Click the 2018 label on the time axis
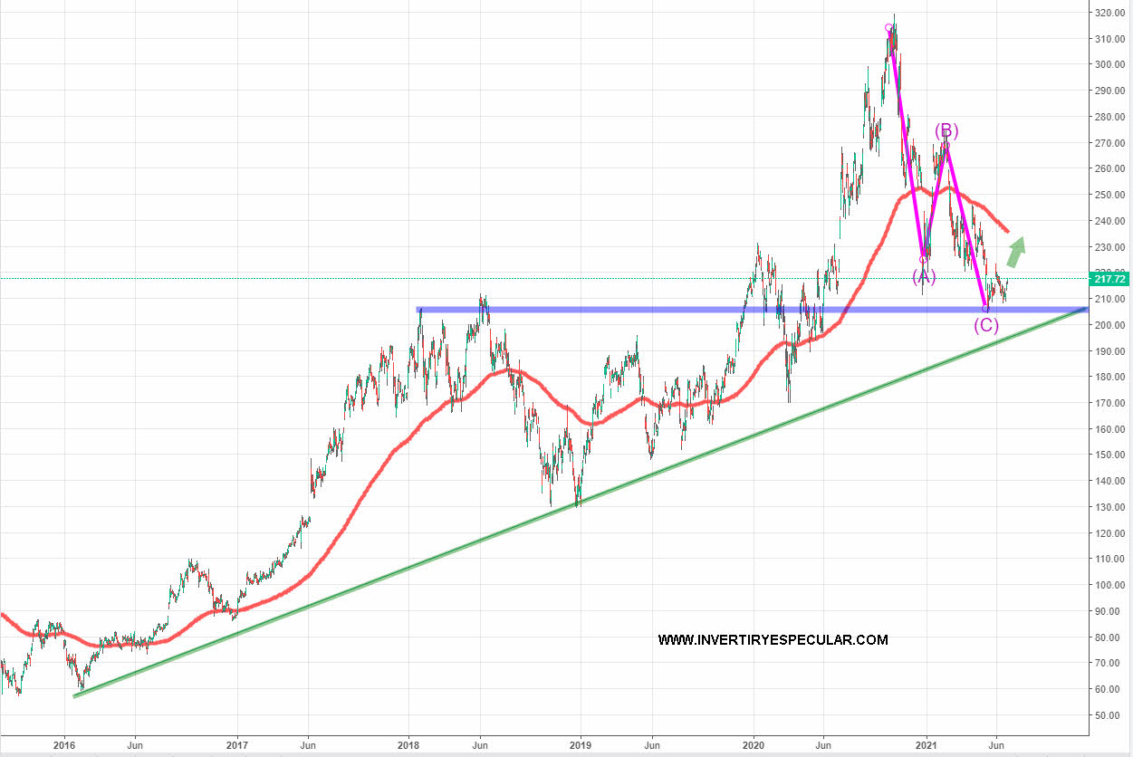This screenshot has height=757, width=1133. [x=408, y=746]
